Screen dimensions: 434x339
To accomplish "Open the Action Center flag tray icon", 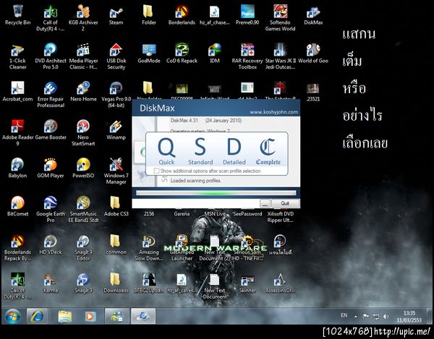I will pyautogui.click(x=365, y=316).
